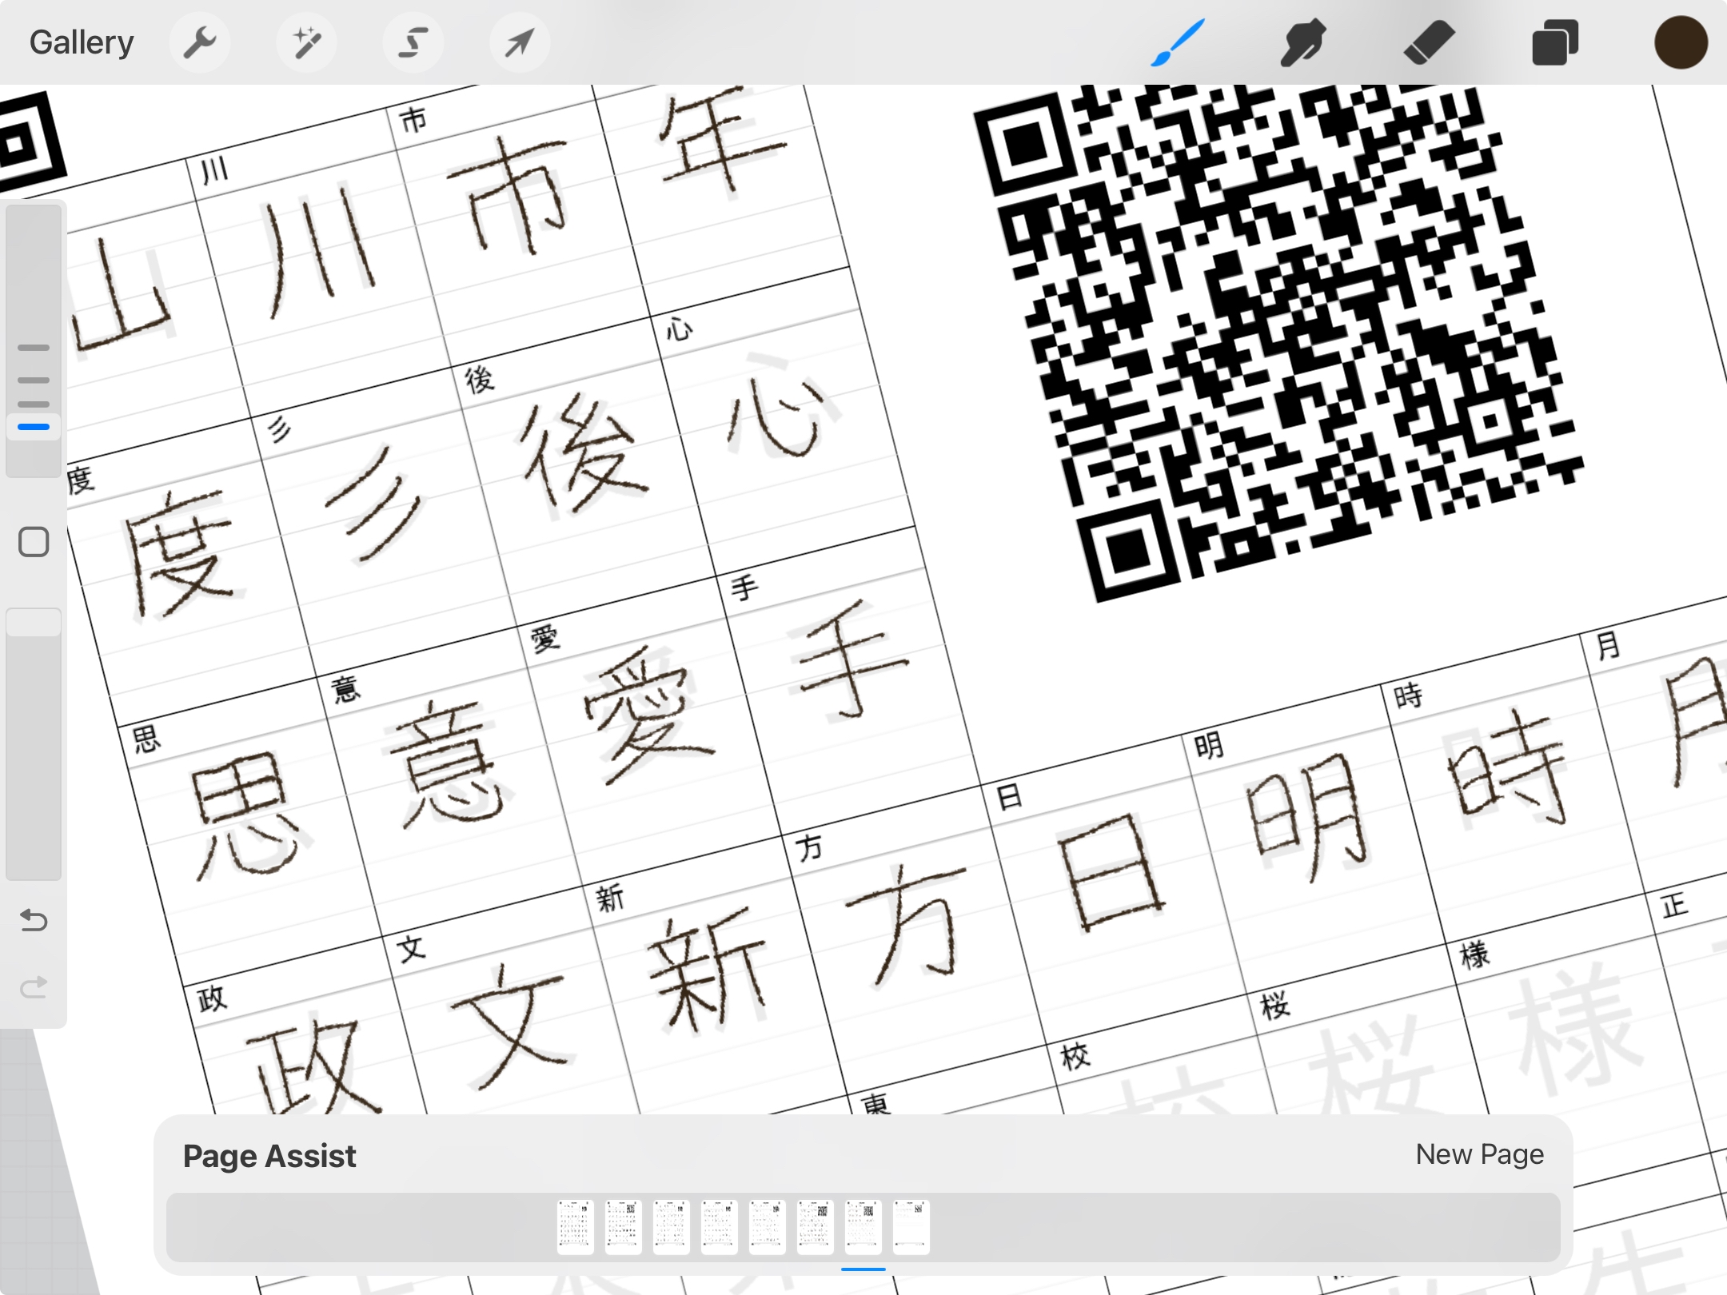Tap the undo arrow
This screenshot has width=1727, height=1295.
(x=34, y=921)
